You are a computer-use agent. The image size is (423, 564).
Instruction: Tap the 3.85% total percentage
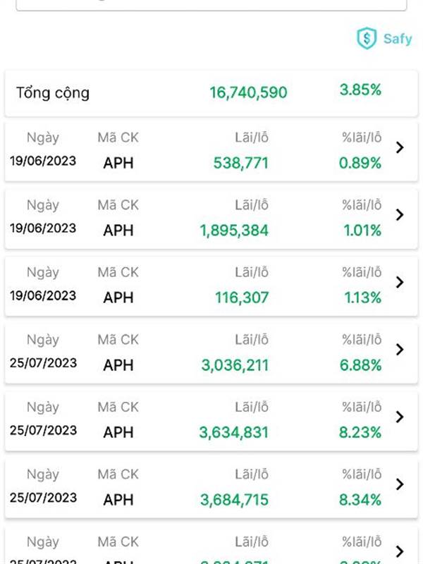pyautogui.click(x=360, y=90)
